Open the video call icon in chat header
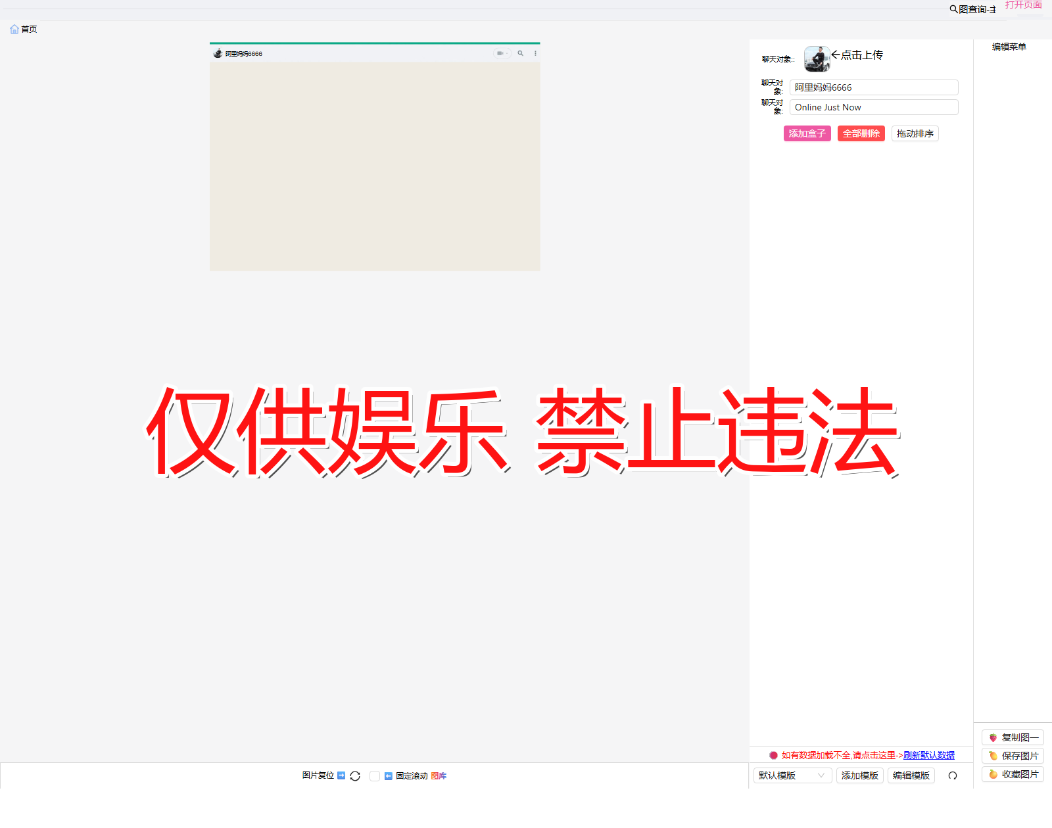 coord(500,53)
